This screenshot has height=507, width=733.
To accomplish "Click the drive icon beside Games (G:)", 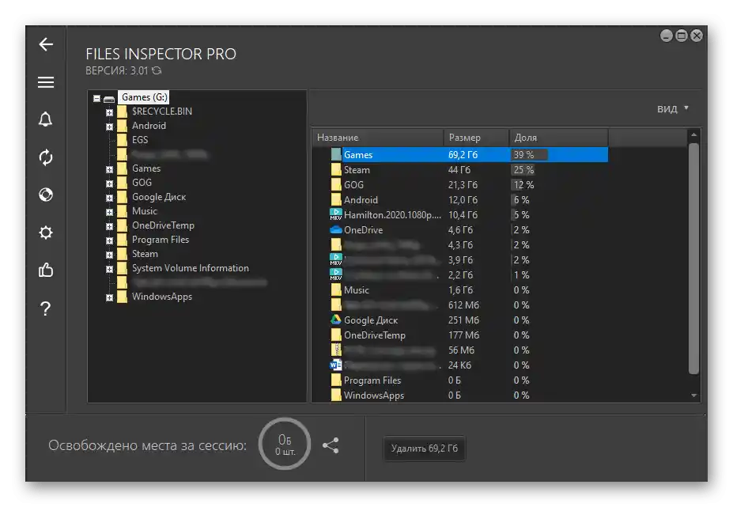I will click(109, 99).
